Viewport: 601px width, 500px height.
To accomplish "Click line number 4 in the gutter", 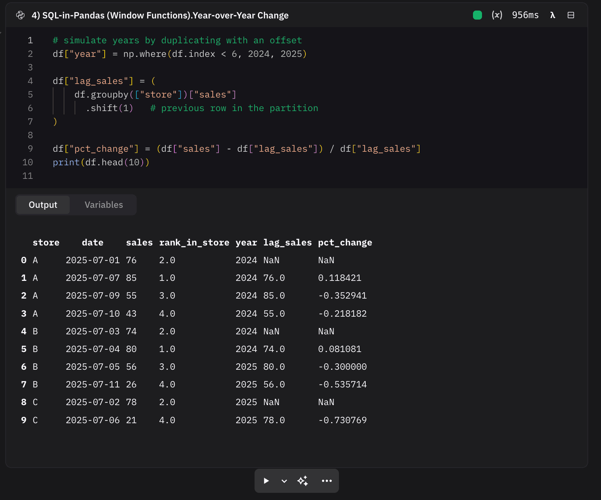I will point(30,81).
